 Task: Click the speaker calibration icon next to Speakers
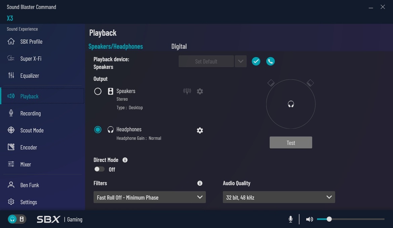[187, 91]
